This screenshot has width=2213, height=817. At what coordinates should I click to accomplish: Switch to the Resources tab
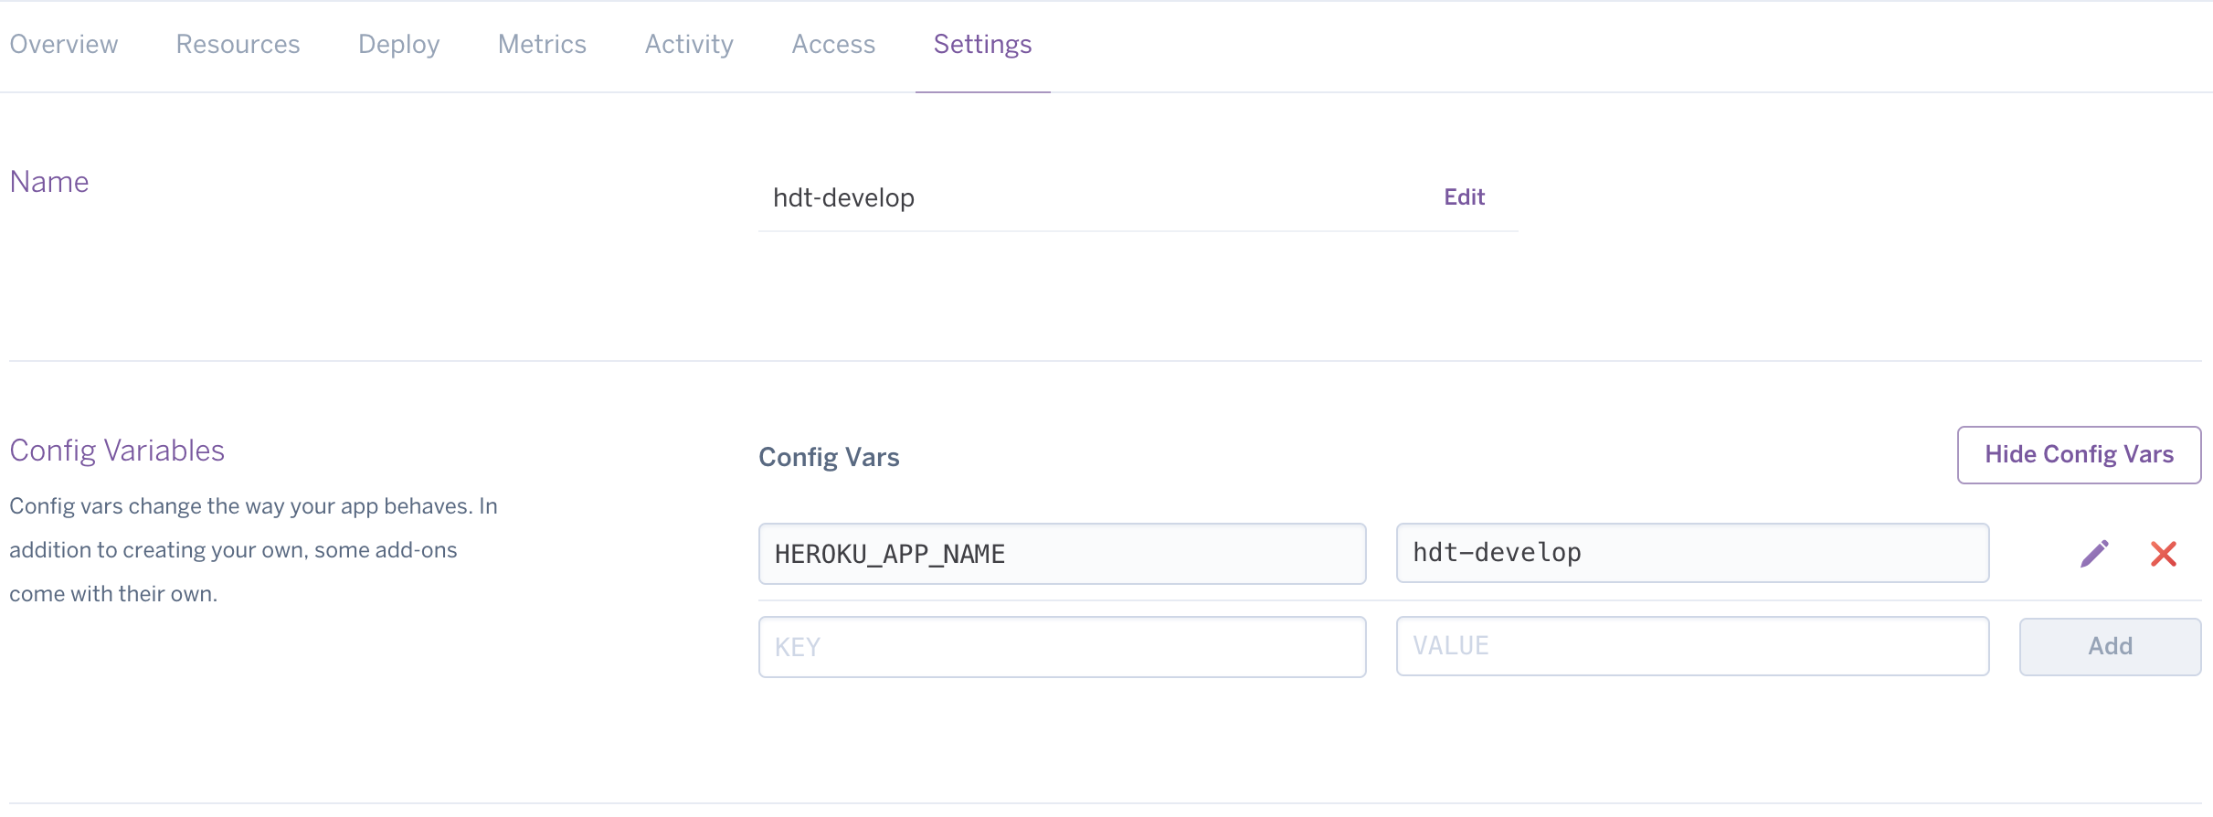[238, 45]
